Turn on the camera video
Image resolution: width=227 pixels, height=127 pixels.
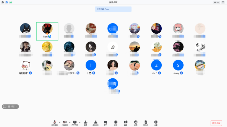65,123
